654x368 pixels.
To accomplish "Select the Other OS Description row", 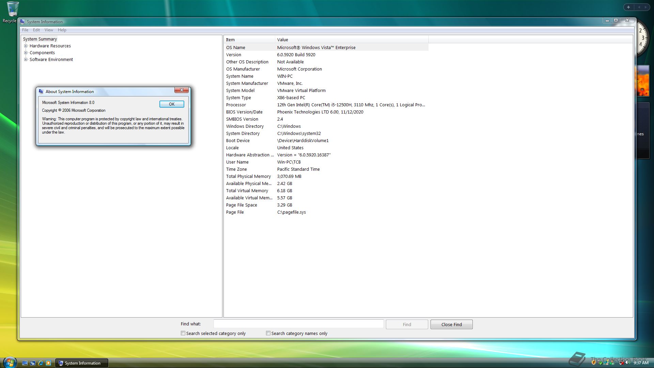I will 326,62.
